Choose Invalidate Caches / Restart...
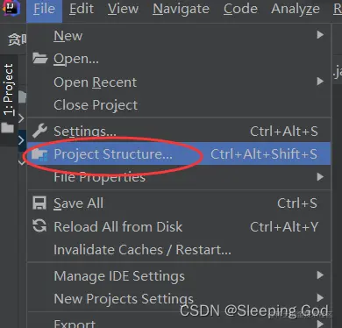342x328 pixels. point(142,250)
